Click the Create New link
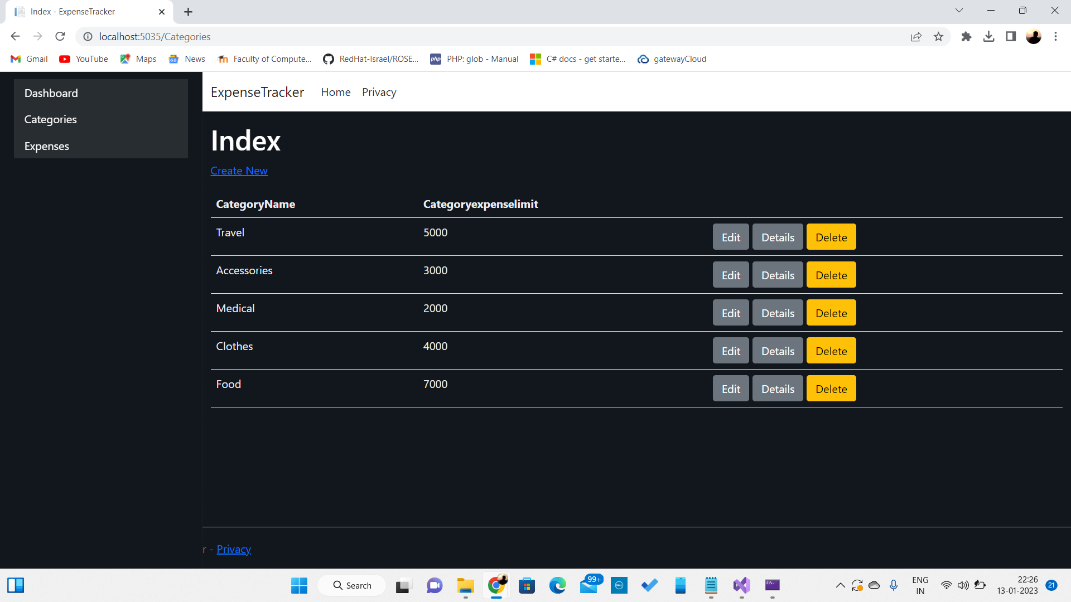The height and width of the screenshot is (602, 1071). point(239,171)
